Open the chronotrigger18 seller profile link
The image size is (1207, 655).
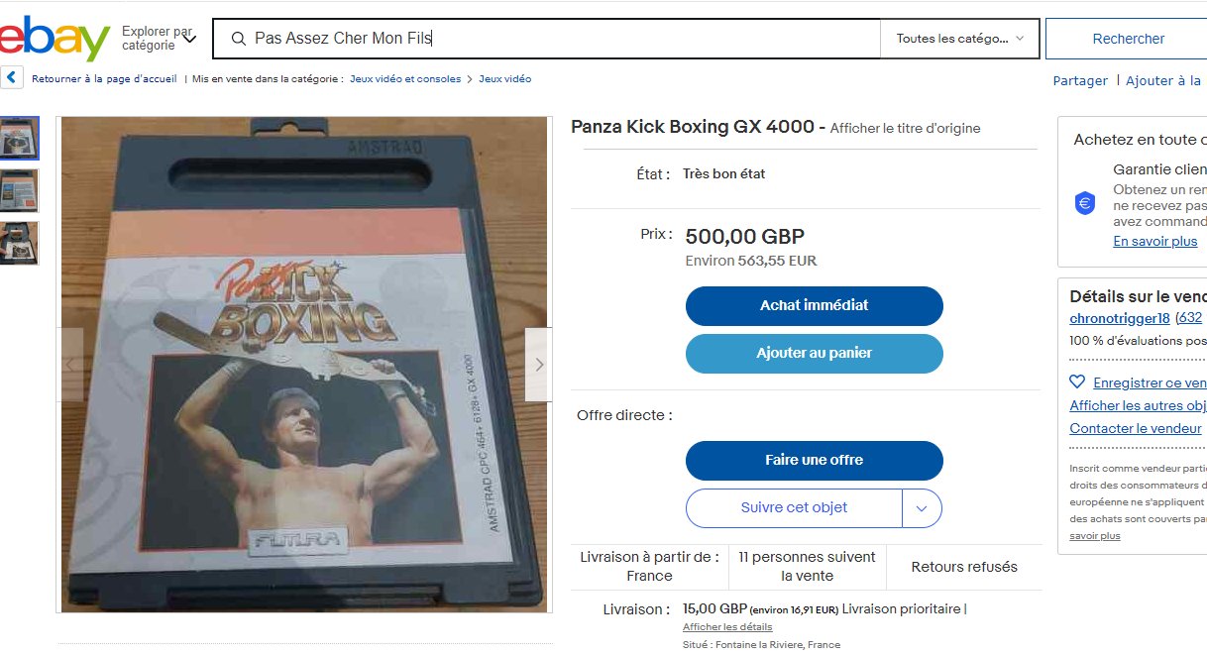(1119, 318)
